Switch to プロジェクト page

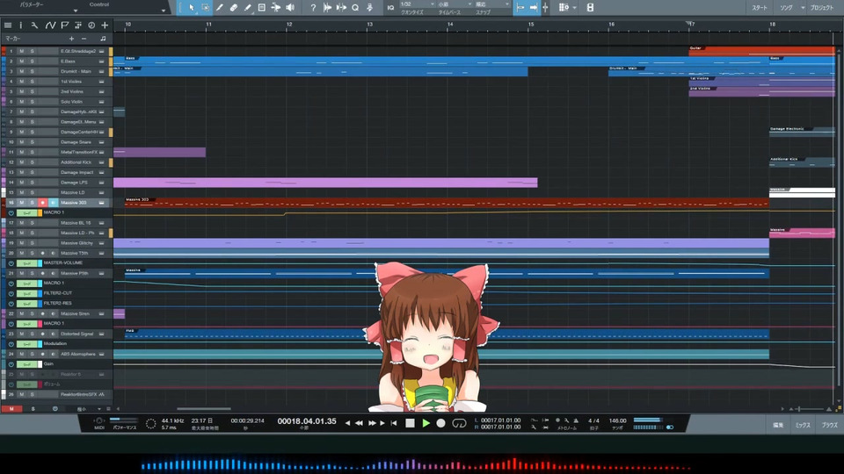(x=821, y=8)
